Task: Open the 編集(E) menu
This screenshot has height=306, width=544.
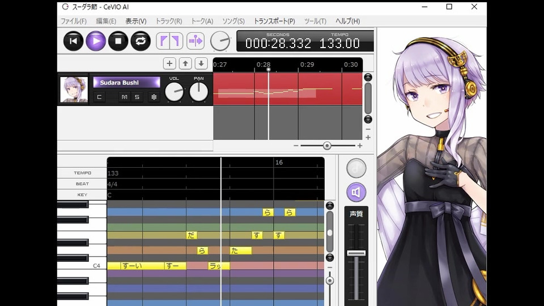Action: [x=106, y=21]
